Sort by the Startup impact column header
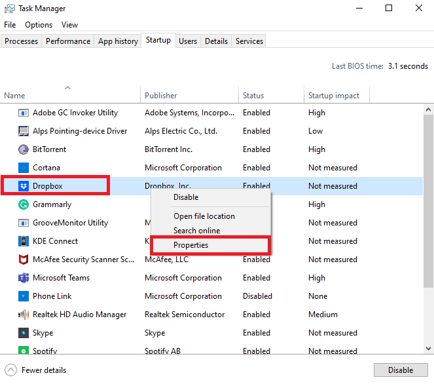434x386 pixels. pyautogui.click(x=337, y=95)
